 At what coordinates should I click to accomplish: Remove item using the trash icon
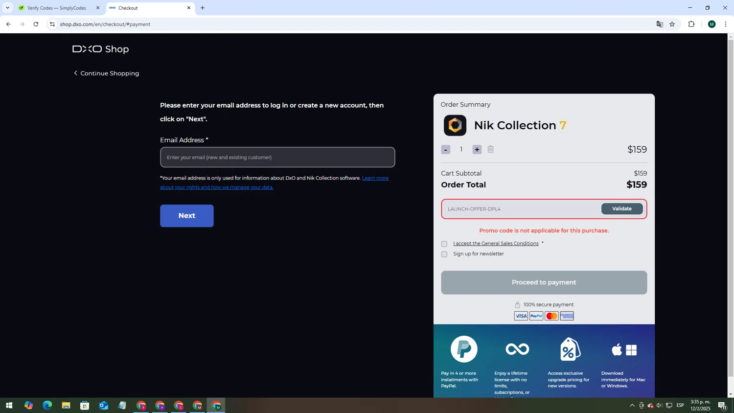(x=491, y=149)
